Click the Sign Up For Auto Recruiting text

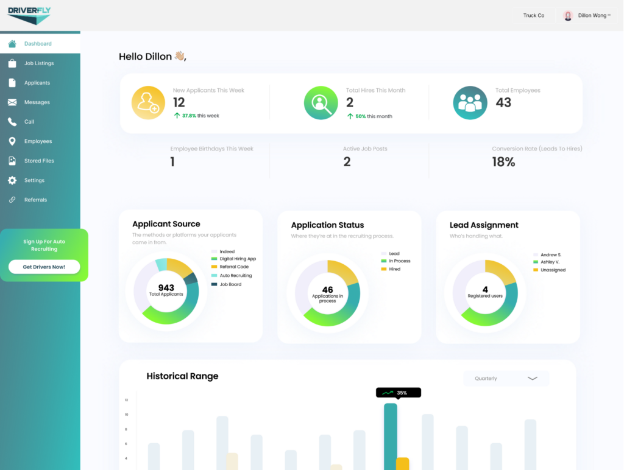point(44,245)
